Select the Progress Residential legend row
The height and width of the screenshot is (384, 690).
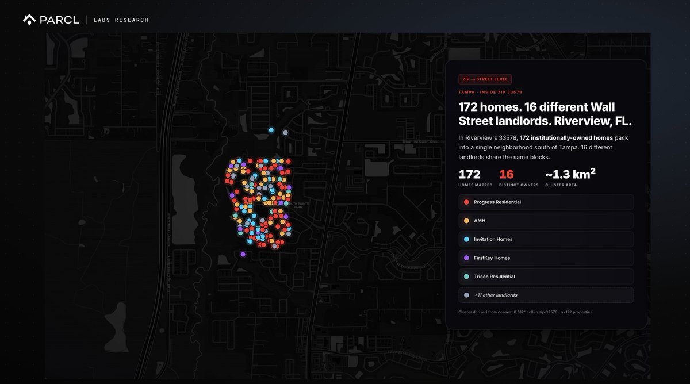click(x=546, y=202)
